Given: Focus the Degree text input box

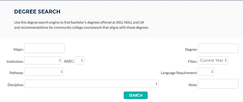Looking at the screenshot, I should 218,48.
